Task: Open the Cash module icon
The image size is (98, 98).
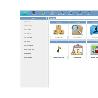Action: tap(43, 13)
